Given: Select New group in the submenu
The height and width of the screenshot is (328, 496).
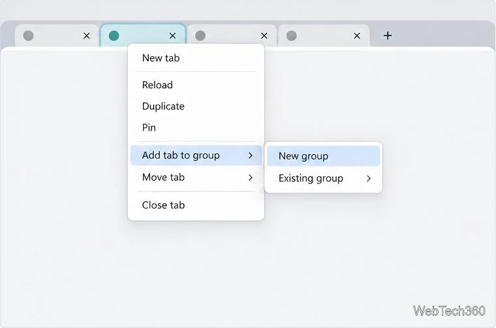Looking at the screenshot, I should click(x=323, y=156).
